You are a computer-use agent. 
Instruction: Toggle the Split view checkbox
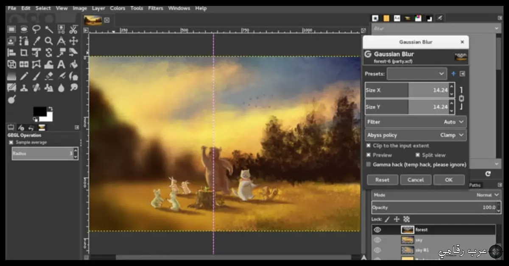point(417,155)
